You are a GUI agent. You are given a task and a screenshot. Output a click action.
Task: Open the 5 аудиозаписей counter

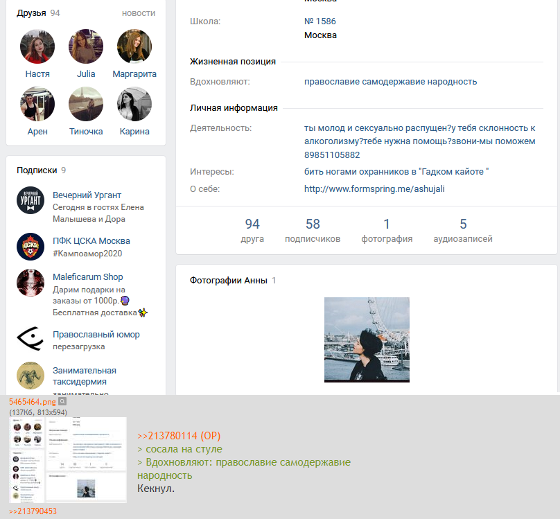pos(463,231)
